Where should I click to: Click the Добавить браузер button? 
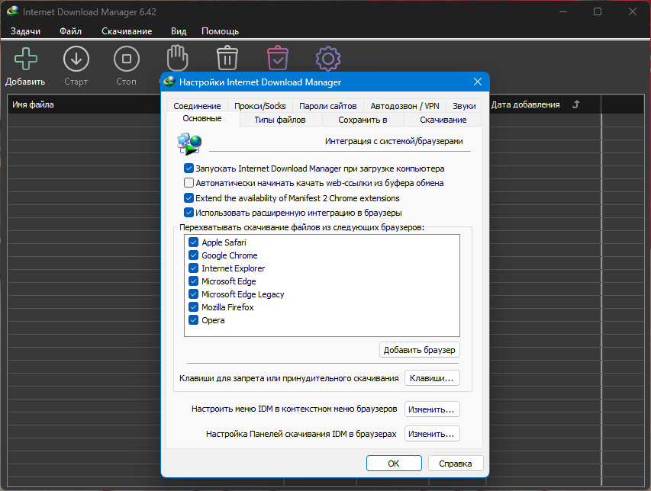pyautogui.click(x=419, y=350)
